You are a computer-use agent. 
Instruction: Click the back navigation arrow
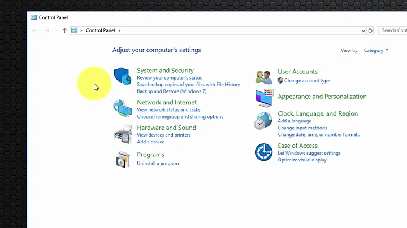coord(35,30)
